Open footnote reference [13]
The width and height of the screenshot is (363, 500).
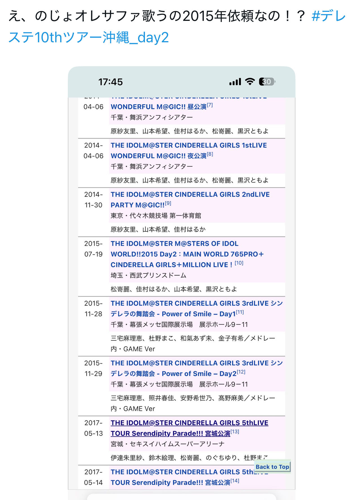click(x=235, y=432)
